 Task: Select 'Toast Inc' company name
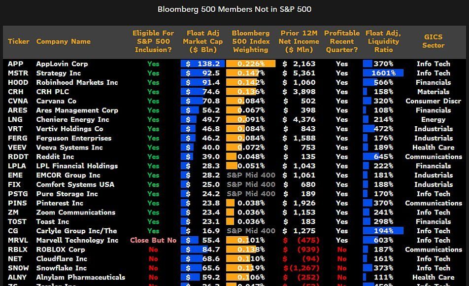coord(53,221)
